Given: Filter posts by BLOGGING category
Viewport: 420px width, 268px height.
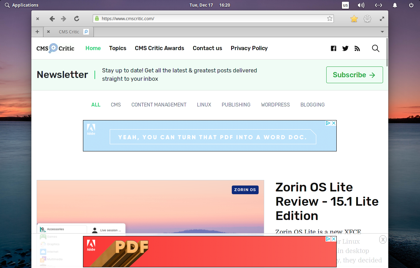Looking at the screenshot, I should (x=313, y=105).
